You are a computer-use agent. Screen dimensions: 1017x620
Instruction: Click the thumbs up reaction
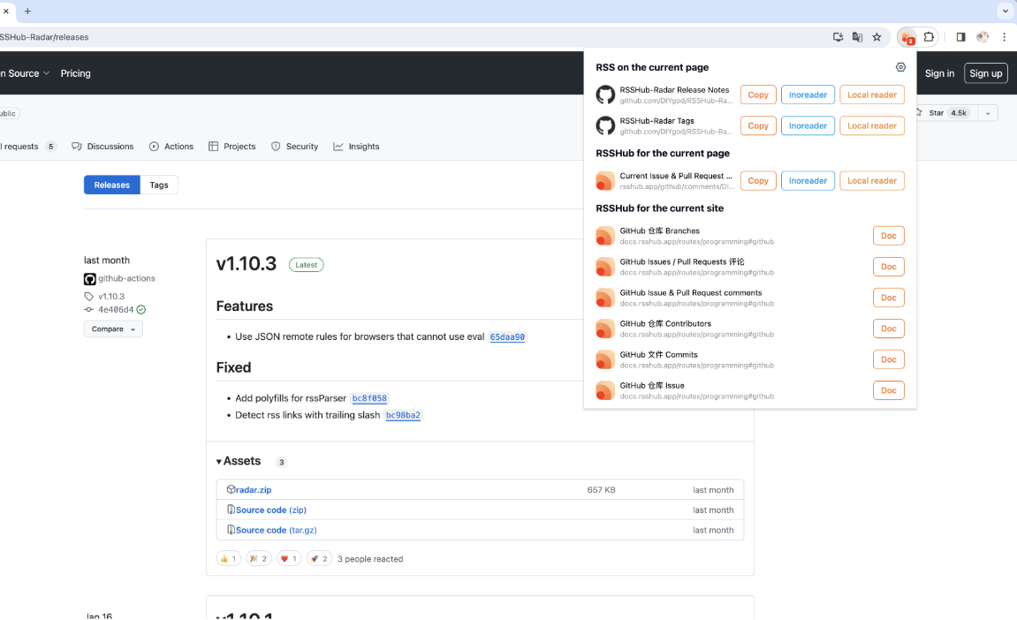228,558
